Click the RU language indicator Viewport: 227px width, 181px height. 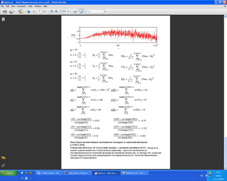pyautogui.click(x=202, y=176)
